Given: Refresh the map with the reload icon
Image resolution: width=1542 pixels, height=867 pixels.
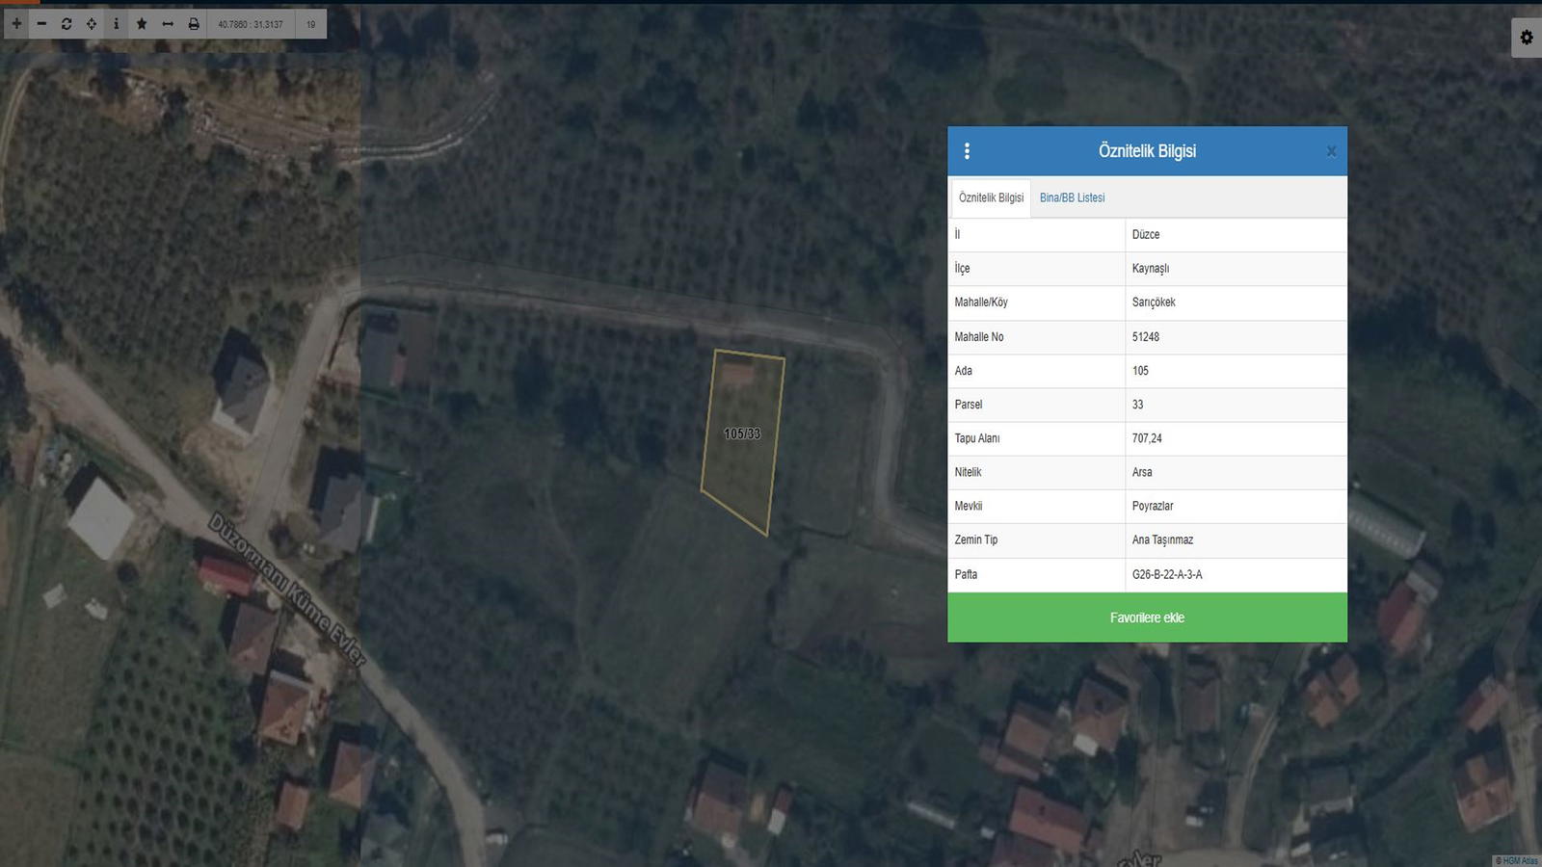Looking at the screenshot, I should pos(66,24).
